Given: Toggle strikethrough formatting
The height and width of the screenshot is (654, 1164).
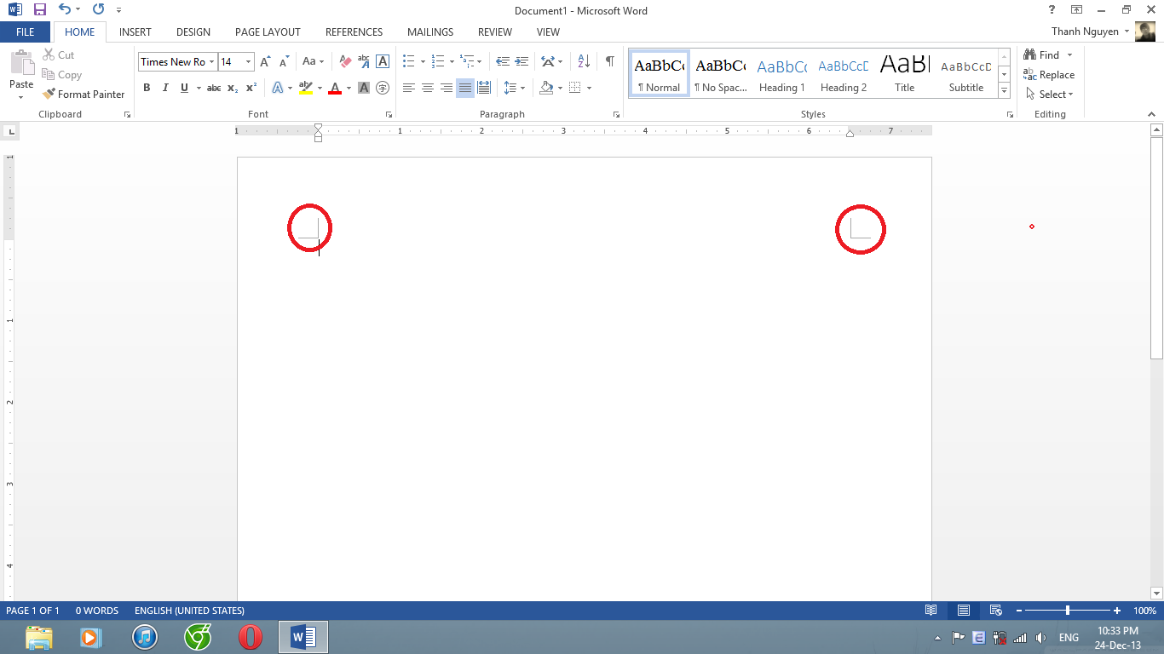Looking at the screenshot, I should [214, 88].
